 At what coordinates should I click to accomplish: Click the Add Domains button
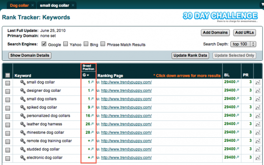(215, 33)
